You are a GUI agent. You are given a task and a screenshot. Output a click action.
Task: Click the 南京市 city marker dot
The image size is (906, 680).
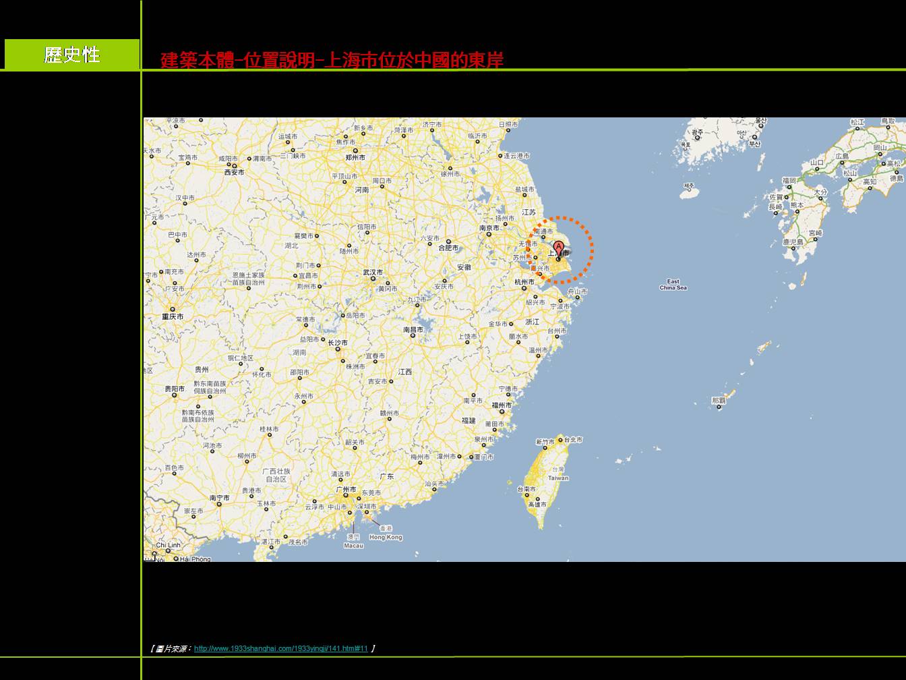489,234
